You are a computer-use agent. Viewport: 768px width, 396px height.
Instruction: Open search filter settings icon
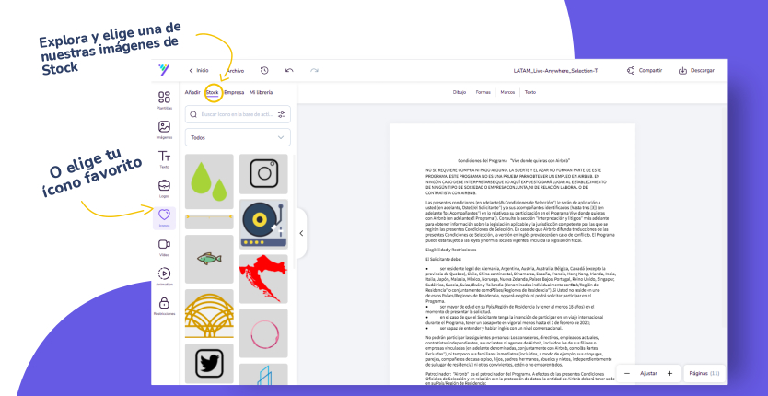[x=282, y=114]
